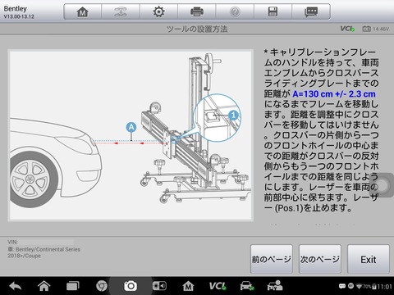Click the brightness and sound shortcut icon
This screenshot has height=295, width=394.
159,286
